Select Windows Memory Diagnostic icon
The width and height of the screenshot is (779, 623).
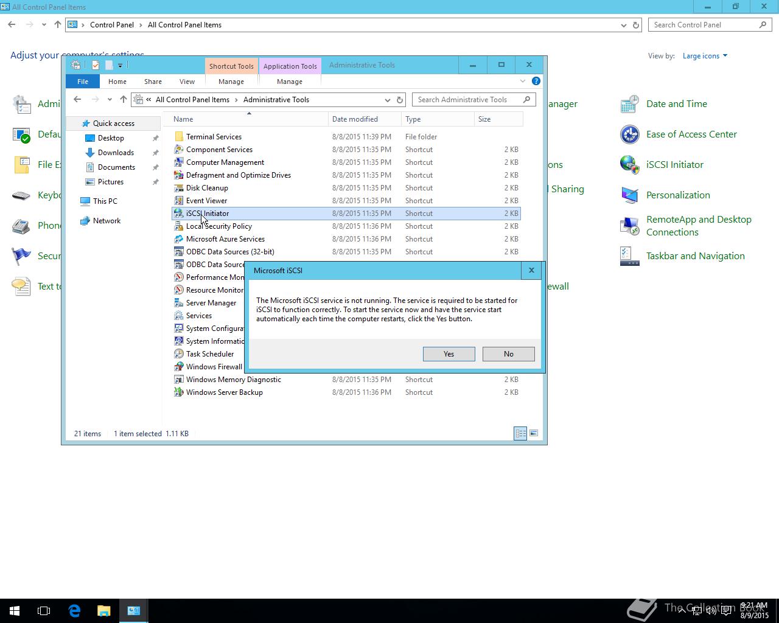(x=179, y=380)
